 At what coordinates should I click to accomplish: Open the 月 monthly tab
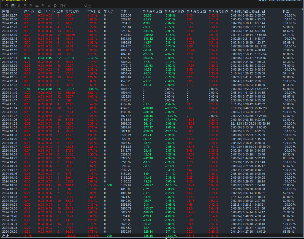coord(25,6)
